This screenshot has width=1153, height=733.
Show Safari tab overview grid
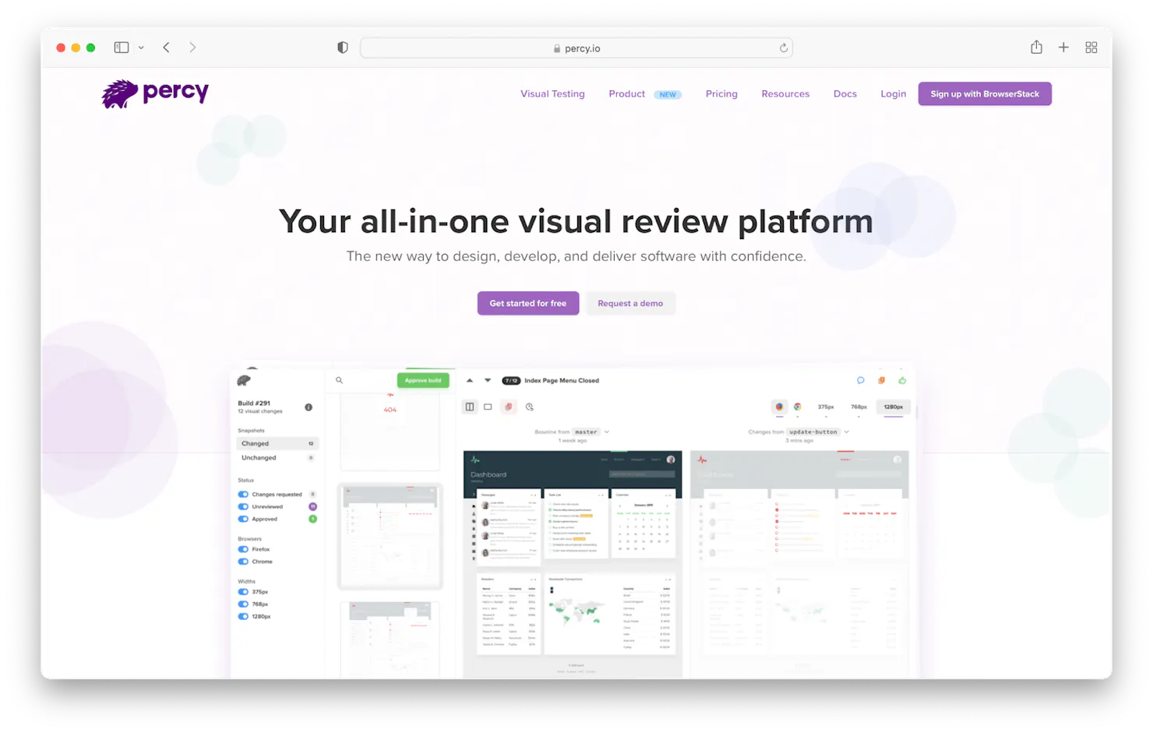point(1091,48)
